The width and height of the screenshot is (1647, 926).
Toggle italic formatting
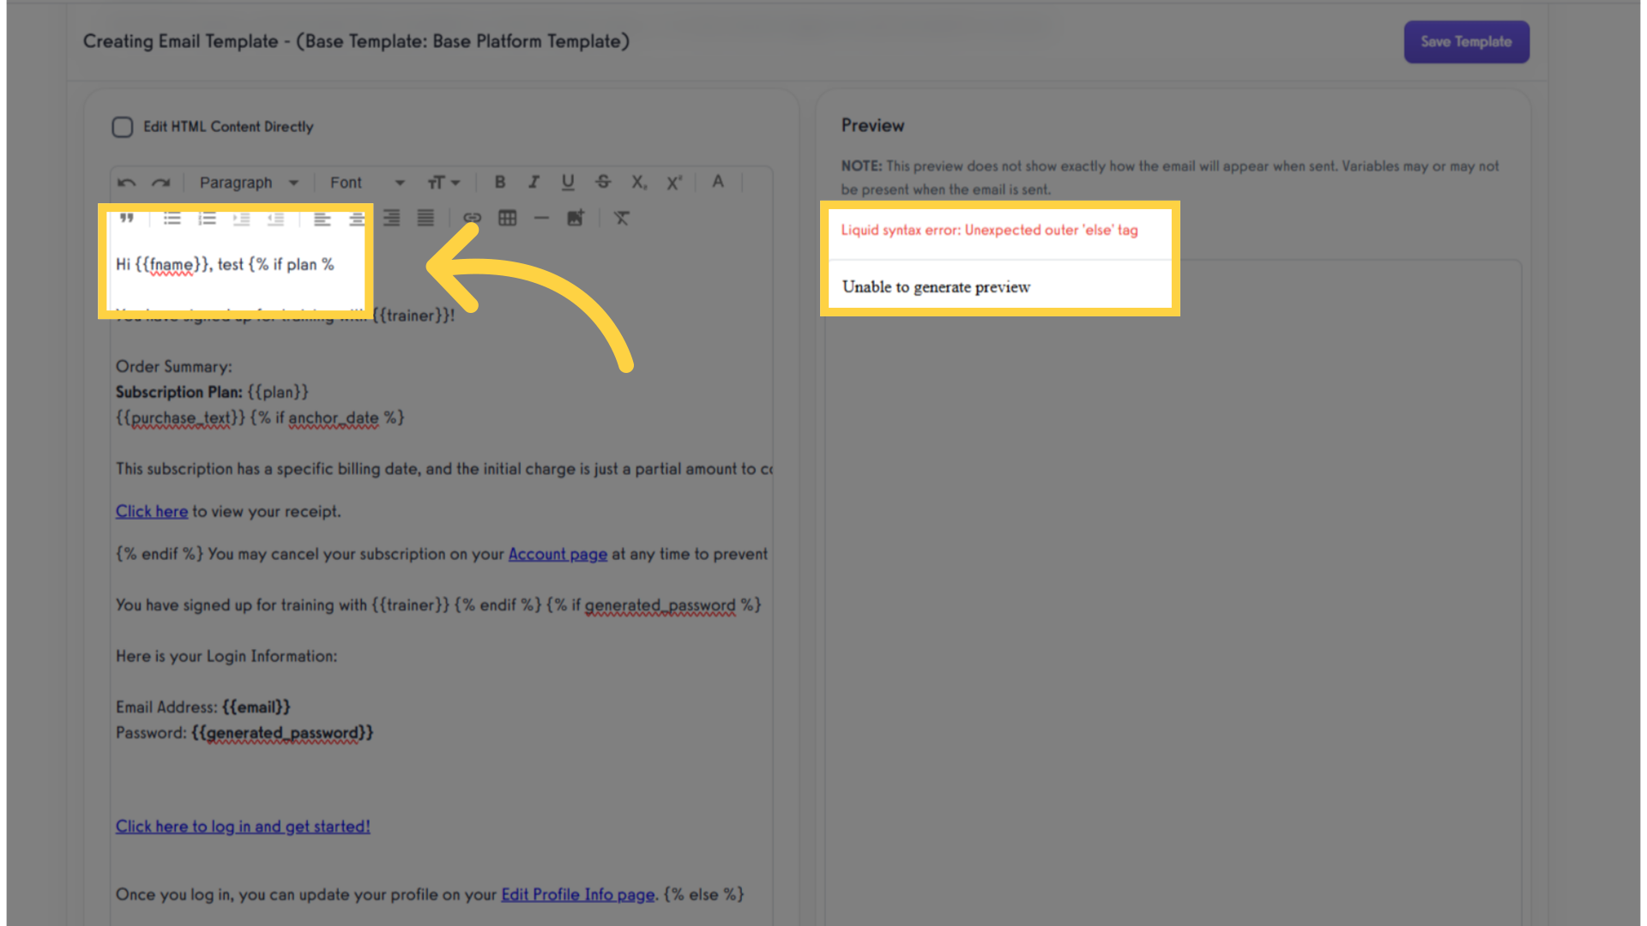(x=534, y=182)
